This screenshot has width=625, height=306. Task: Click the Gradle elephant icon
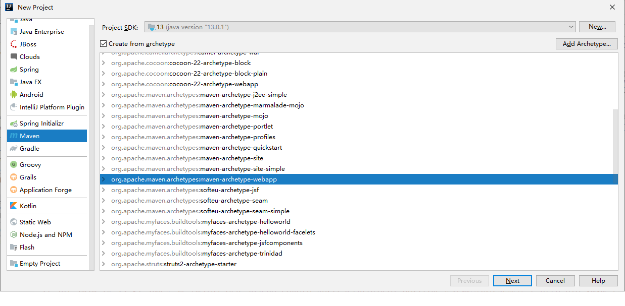point(14,149)
